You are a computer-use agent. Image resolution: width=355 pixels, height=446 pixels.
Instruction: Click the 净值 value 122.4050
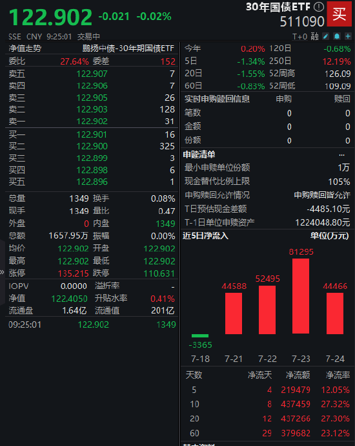coord(69,299)
